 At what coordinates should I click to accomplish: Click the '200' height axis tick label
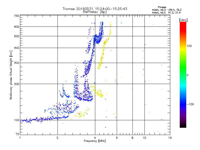click(x=16, y=84)
